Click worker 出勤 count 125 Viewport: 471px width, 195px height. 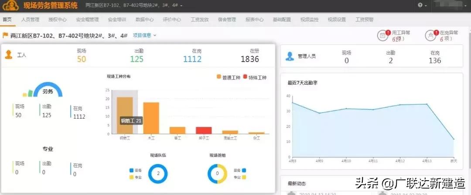(x=137, y=59)
